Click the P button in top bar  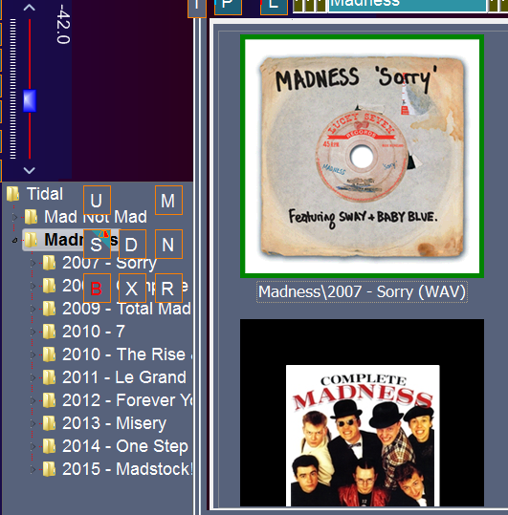point(228,7)
